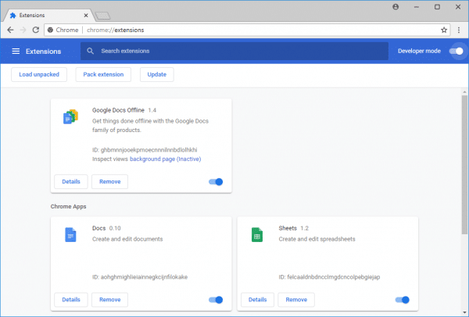Screen dimensions: 469x317
Task: Click the Update button
Action: coord(157,74)
